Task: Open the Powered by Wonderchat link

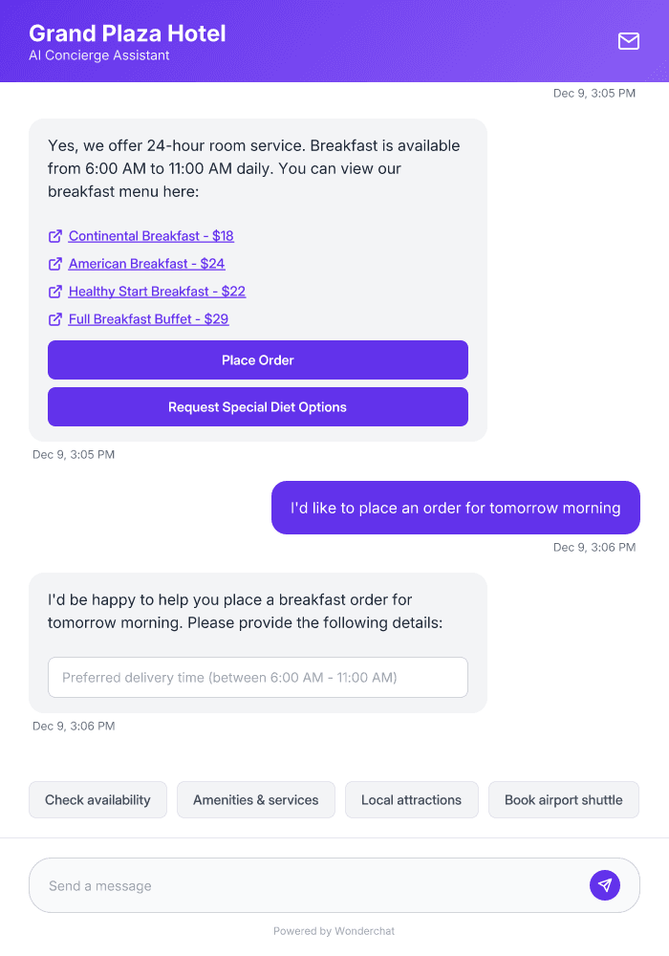Action: point(334,930)
